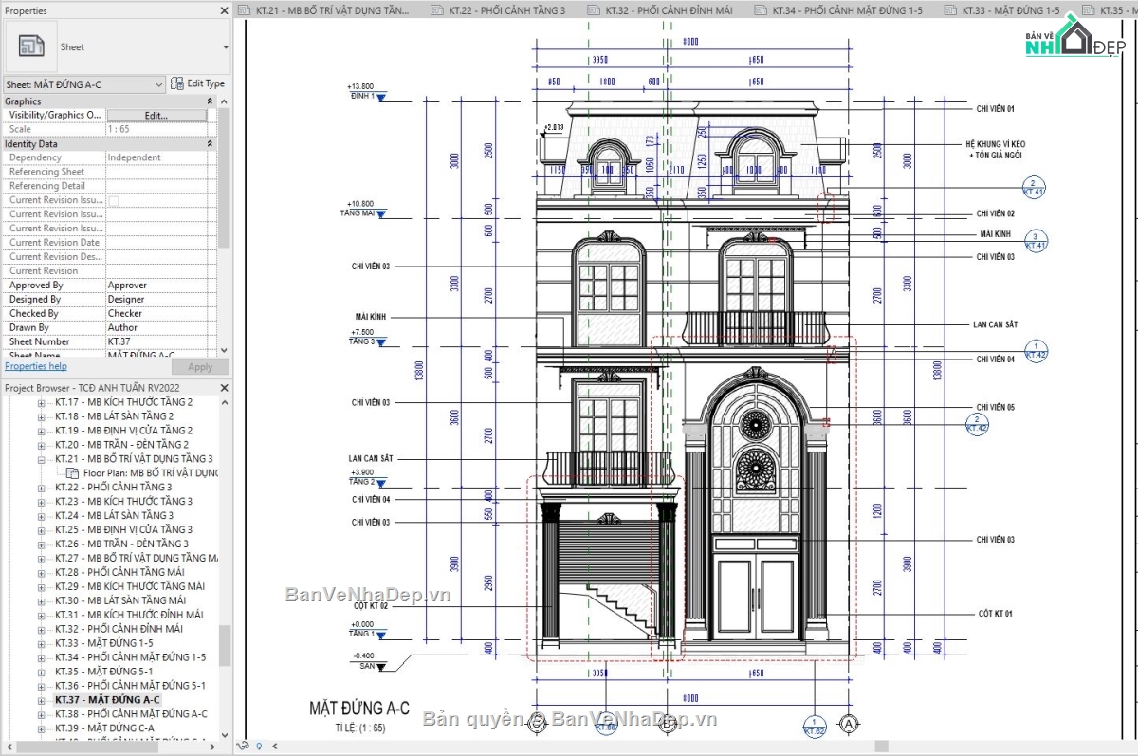The width and height of the screenshot is (1138, 756).
Task: Toggle Reveal Hidden Elements lightbulb in view control bar
Action: (x=257, y=747)
